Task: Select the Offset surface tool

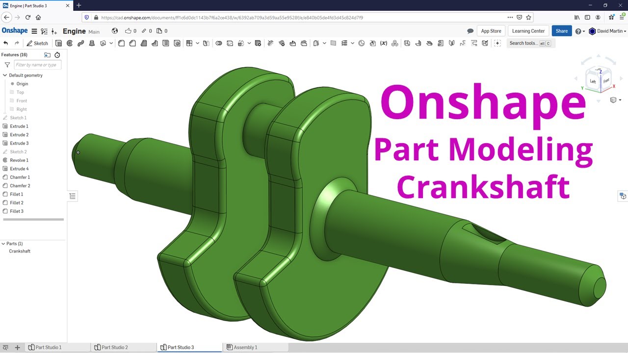Action: [x=316, y=43]
